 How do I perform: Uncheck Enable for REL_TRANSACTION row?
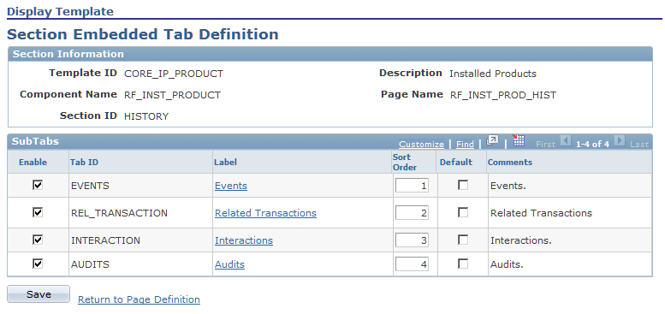(38, 212)
